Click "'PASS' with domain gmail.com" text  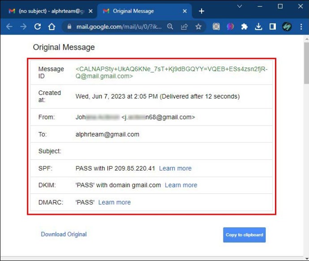tap(118, 185)
